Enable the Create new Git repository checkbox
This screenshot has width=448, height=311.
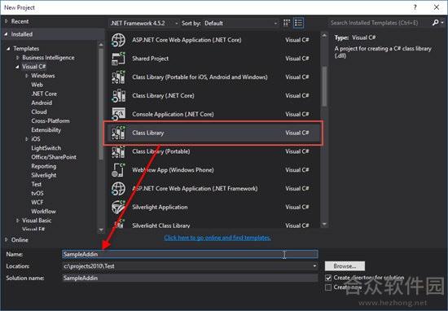point(328,287)
